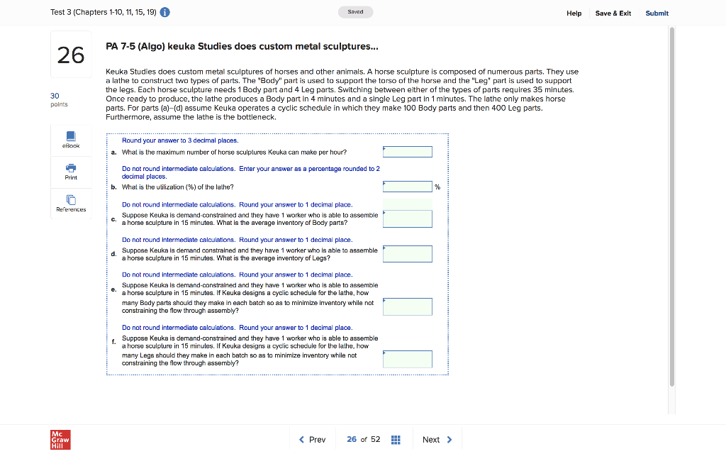Click the '30 points' label
Viewport: 726px width, 454px height.
(x=59, y=99)
